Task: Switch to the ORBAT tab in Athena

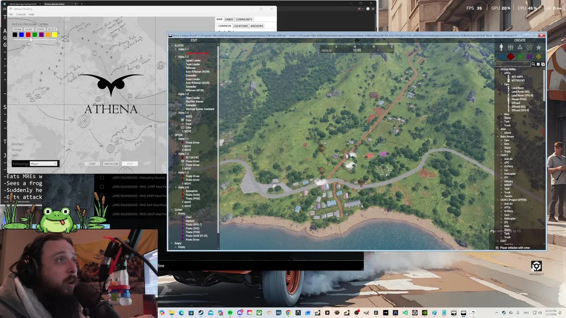Action: [x=229, y=19]
